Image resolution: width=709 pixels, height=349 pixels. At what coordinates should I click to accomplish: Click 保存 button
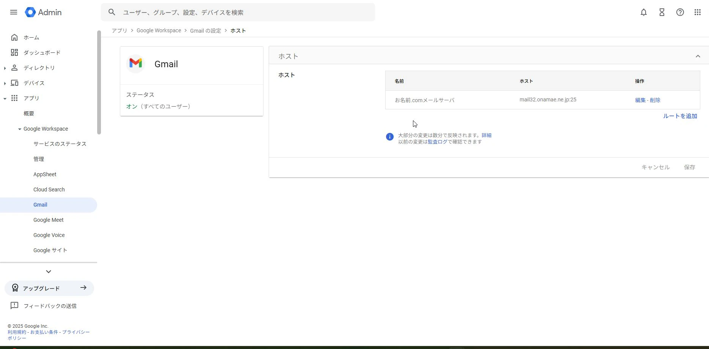coord(690,167)
